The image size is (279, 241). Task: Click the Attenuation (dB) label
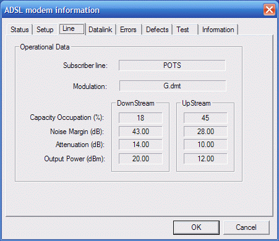[80, 145]
